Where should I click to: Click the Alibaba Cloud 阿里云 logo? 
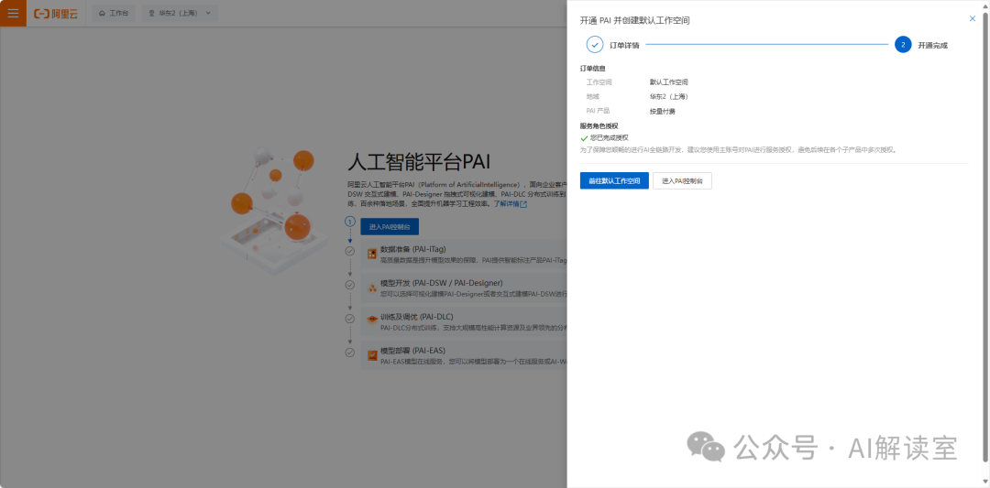pyautogui.click(x=56, y=13)
